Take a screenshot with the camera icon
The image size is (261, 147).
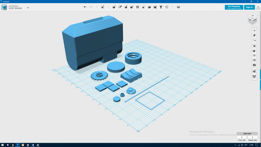pyautogui.click(x=254, y=65)
